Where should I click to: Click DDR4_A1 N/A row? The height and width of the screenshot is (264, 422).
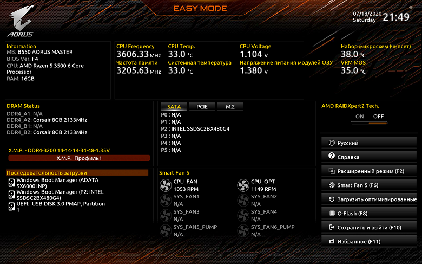25,113
